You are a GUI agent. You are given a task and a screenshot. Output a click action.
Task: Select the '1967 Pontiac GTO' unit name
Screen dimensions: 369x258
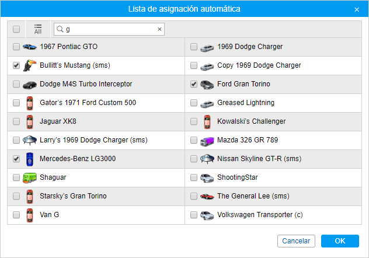68,47
